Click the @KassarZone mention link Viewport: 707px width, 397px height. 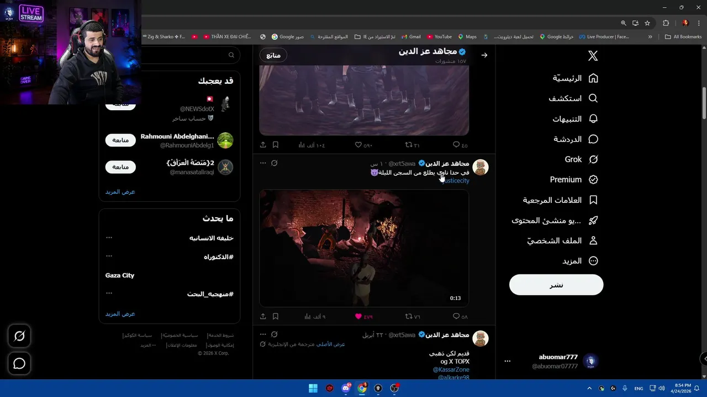451,369
